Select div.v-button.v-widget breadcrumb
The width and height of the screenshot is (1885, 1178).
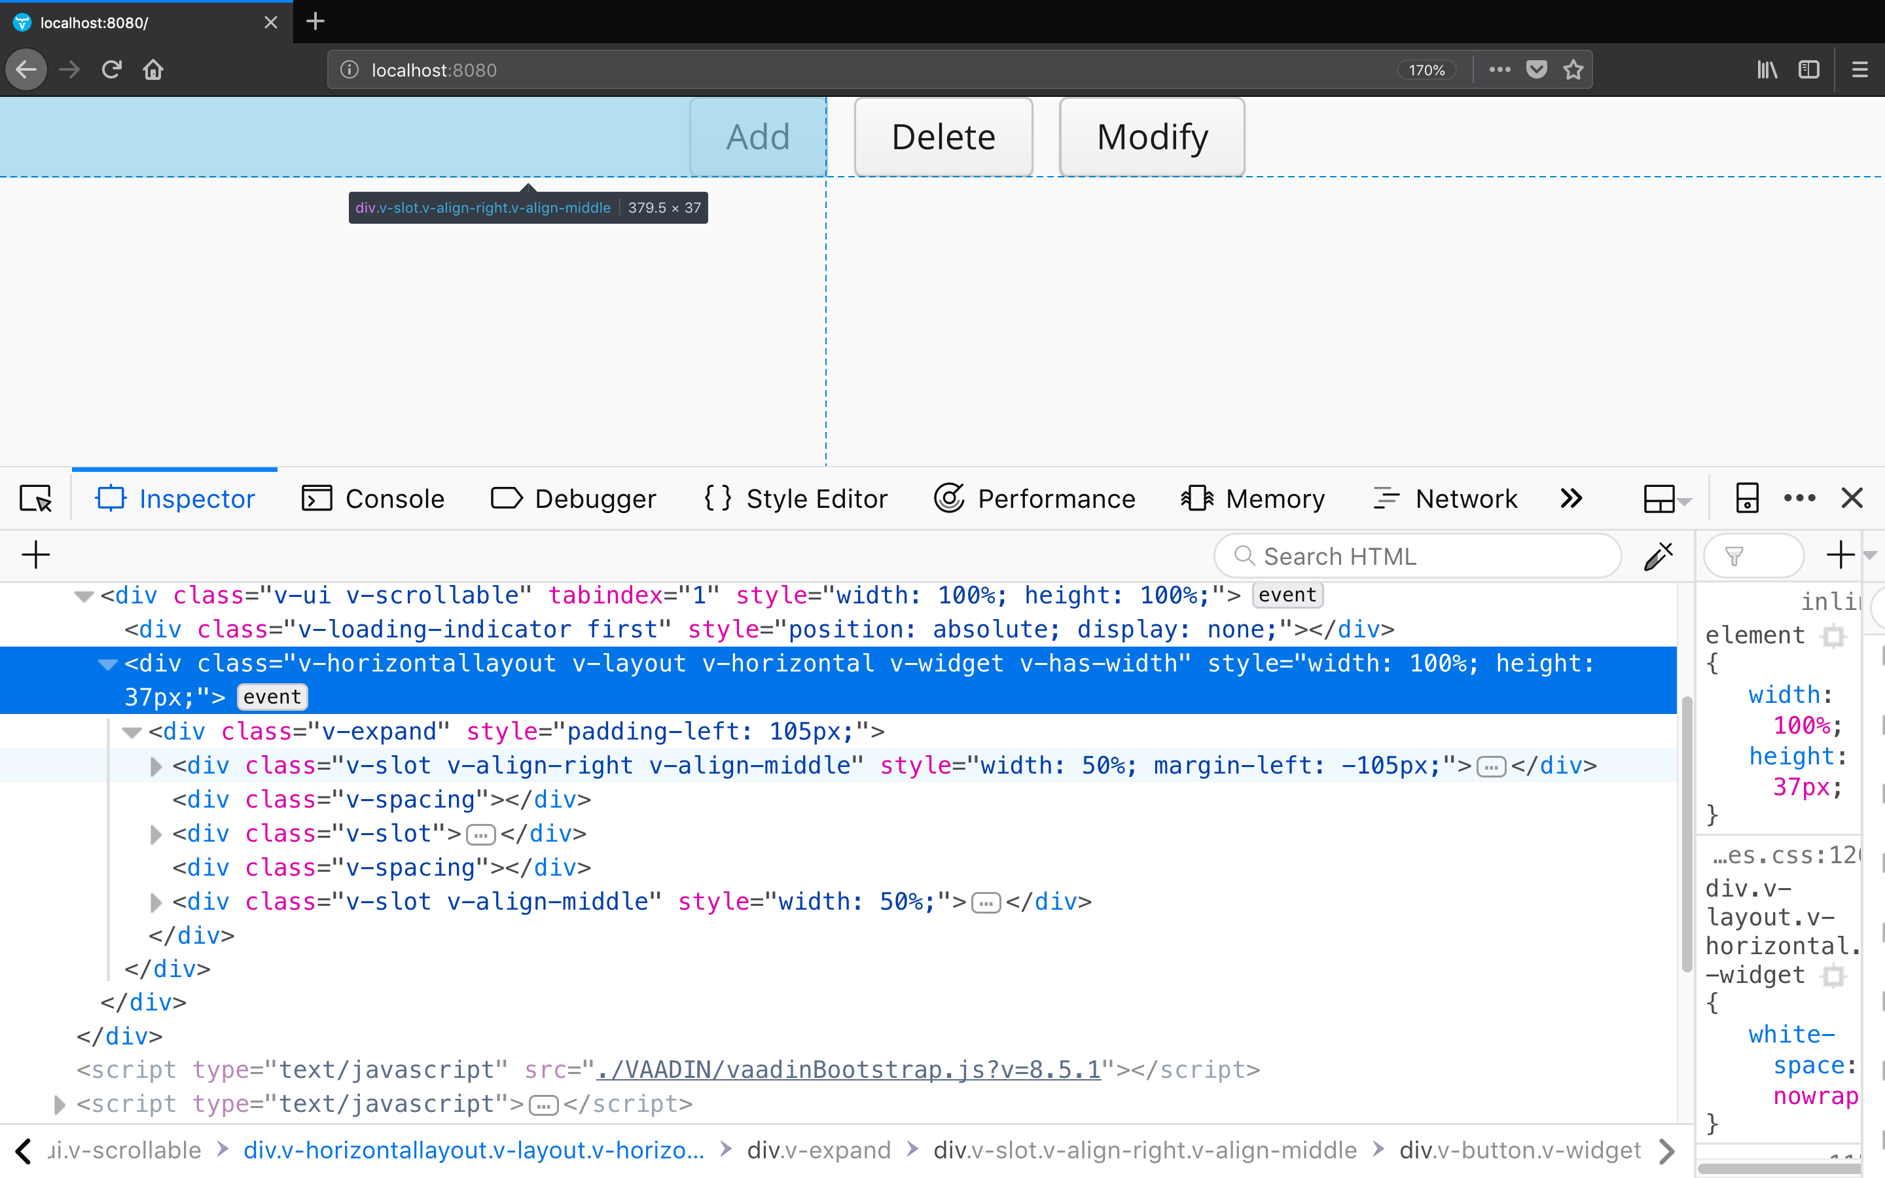click(x=1520, y=1150)
